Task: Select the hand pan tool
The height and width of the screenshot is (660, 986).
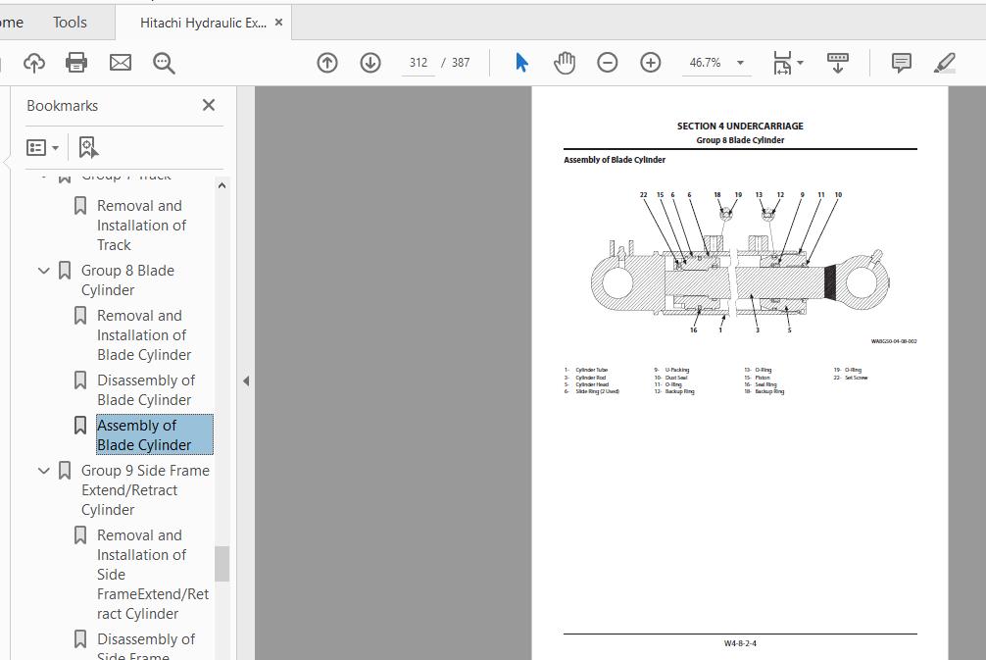Action: point(565,63)
